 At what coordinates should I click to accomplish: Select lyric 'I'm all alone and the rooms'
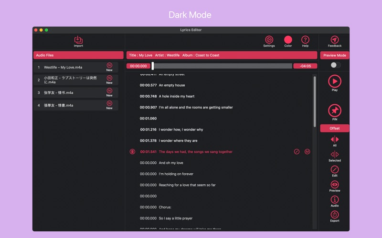(x=196, y=108)
